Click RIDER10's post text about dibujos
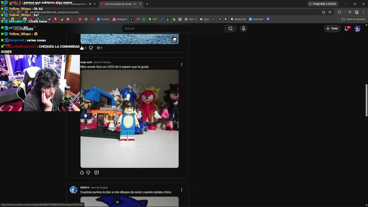The image size is (368, 207). point(126,192)
